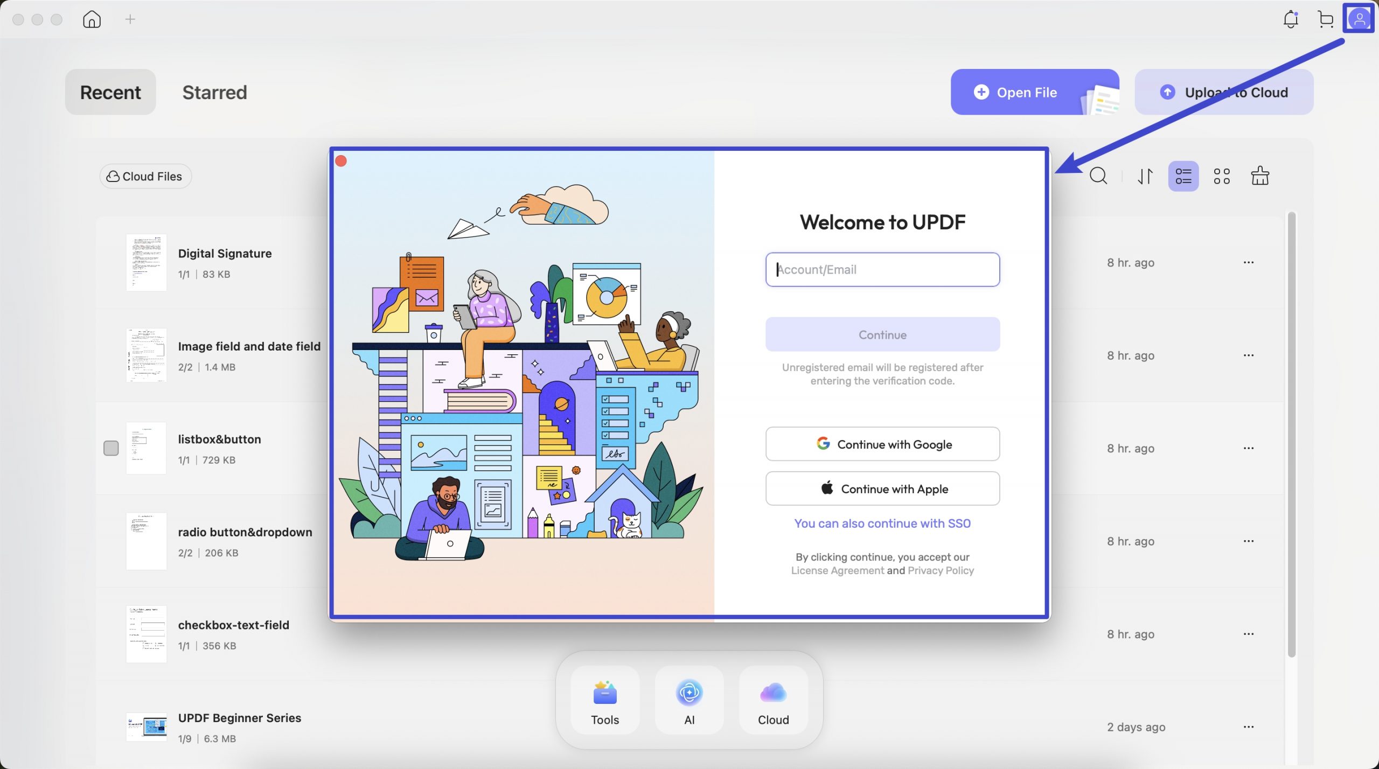Sign in with Continue with Google
This screenshot has height=769, width=1379.
[x=882, y=444]
